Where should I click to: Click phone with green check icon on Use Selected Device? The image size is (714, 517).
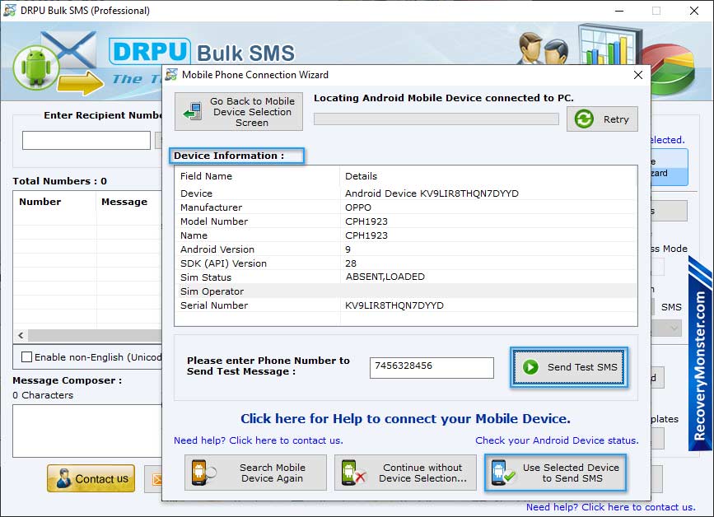click(502, 473)
